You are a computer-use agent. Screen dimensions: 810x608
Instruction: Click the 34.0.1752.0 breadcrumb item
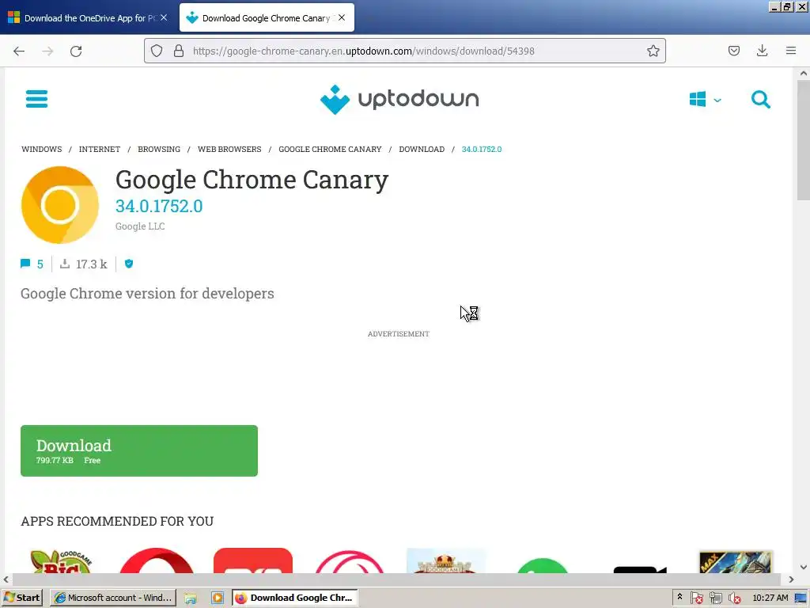pyautogui.click(x=482, y=149)
